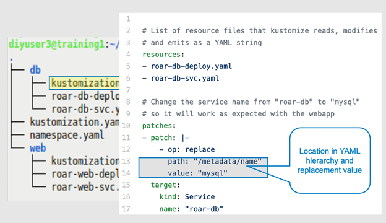The width and height of the screenshot is (386, 223).
Task: Open root-level kustomization.yaml entry
Action: tap(75, 122)
